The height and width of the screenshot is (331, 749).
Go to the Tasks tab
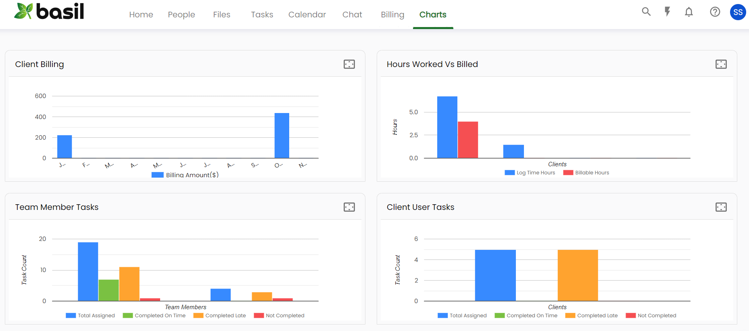262,15
